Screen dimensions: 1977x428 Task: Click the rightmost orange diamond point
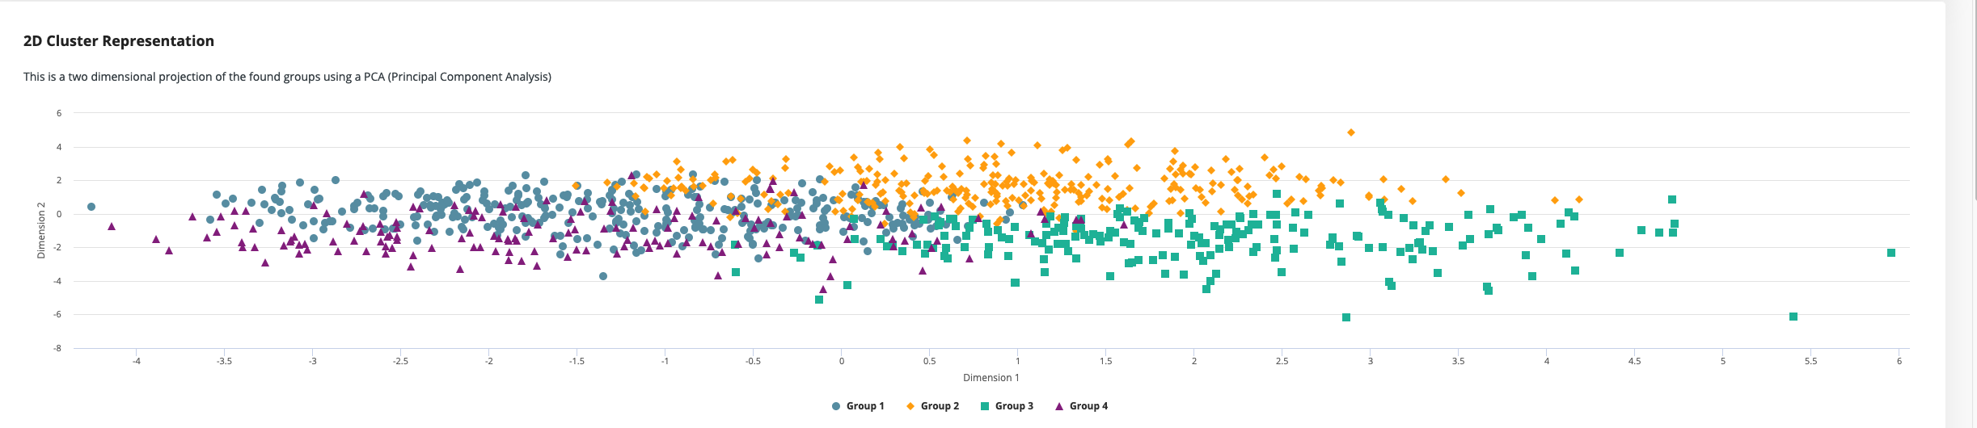(1579, 199)
